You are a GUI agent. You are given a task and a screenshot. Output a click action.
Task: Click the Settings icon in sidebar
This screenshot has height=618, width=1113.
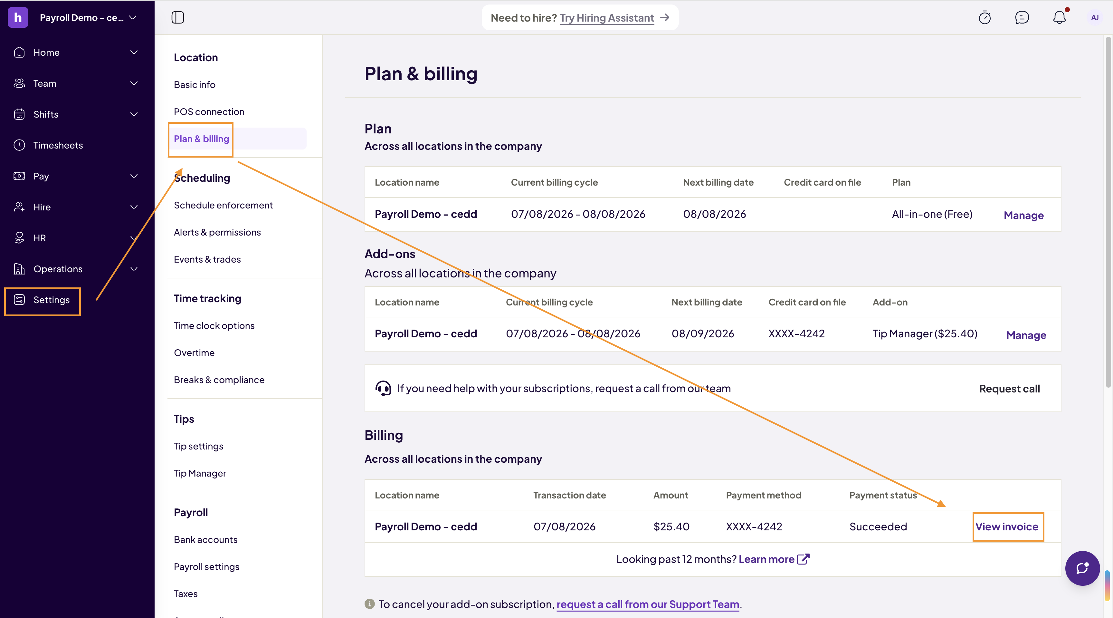pos(19,299)
